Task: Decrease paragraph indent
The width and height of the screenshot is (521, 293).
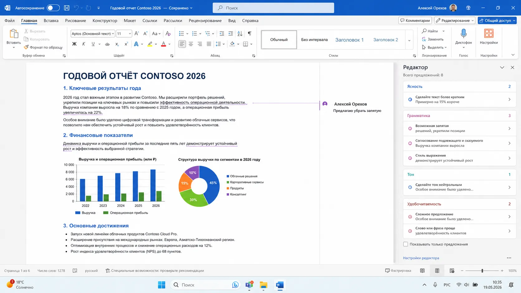Action: 222,34
